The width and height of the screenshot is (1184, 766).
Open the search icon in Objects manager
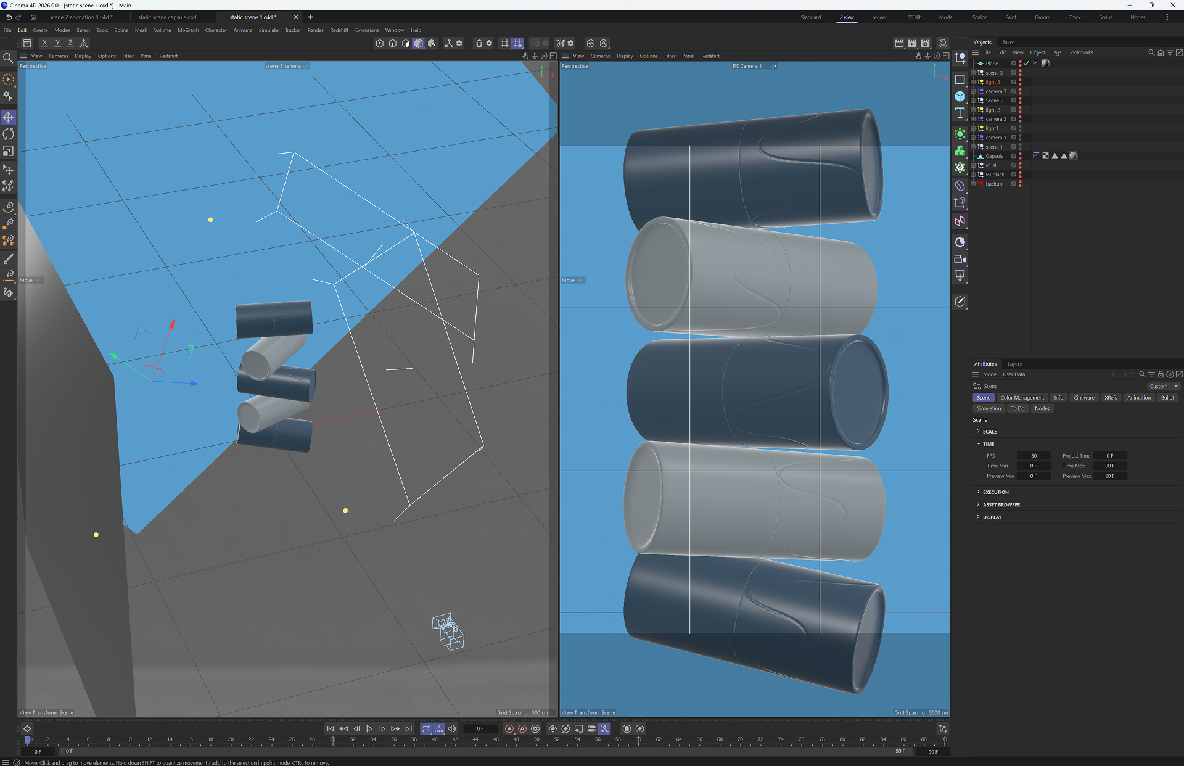(x=1151, y=52)
